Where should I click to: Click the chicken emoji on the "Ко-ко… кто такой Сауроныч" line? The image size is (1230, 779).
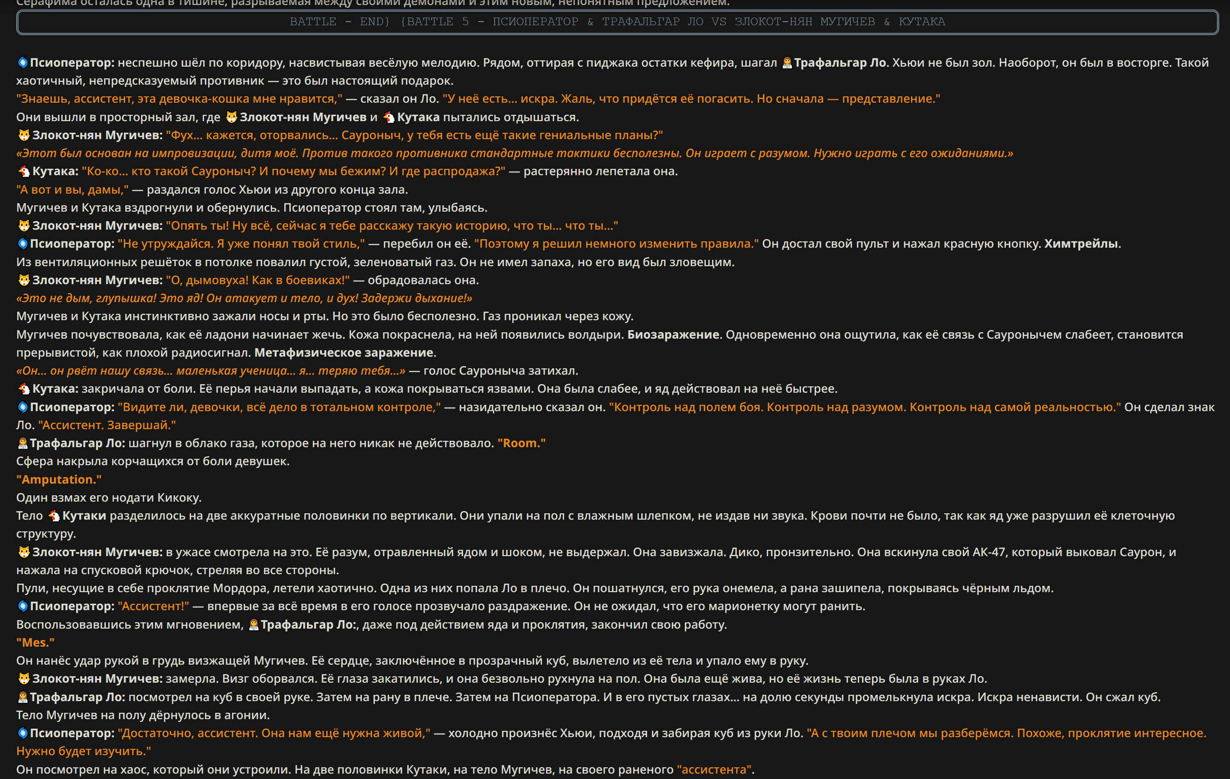[24, 172]
